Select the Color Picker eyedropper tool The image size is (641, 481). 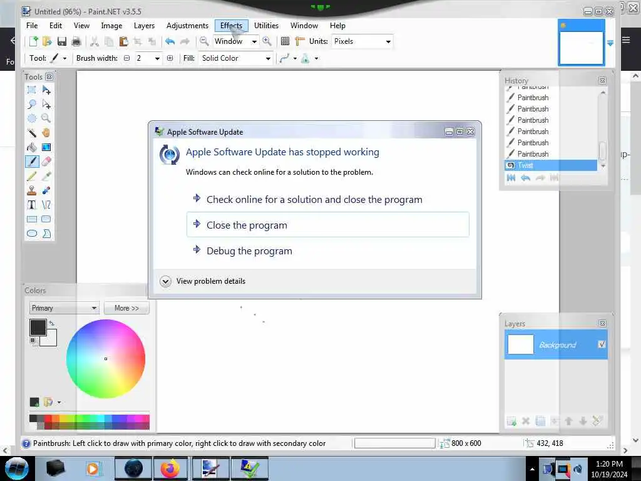pyautogui.click(x=46, y=176)
